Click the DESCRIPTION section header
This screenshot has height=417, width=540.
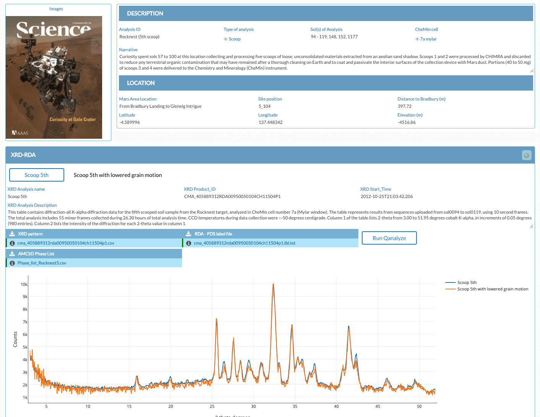click(326, 13)
